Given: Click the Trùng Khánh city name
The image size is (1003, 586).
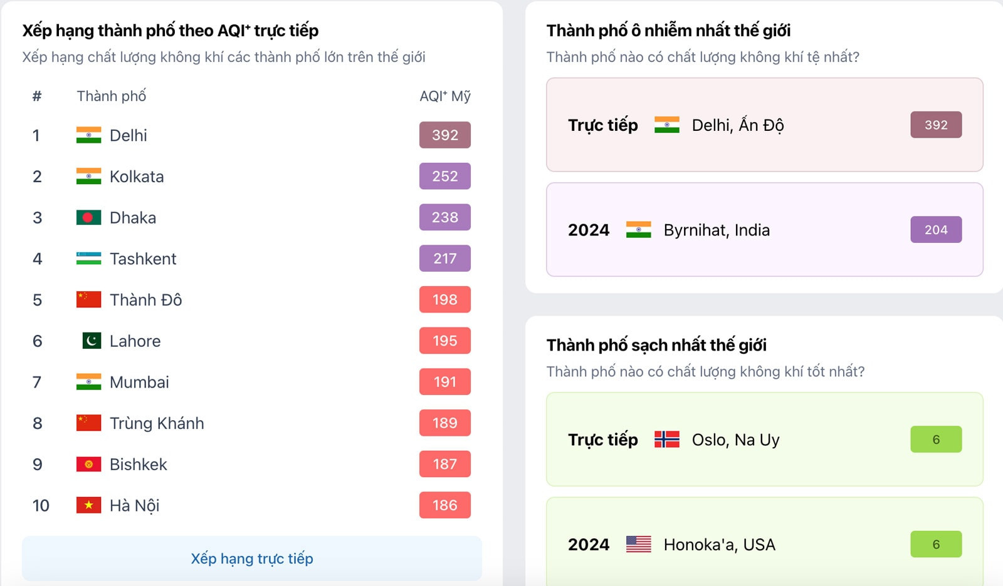Looking at the screenshot, I should (x=157, y=423).
